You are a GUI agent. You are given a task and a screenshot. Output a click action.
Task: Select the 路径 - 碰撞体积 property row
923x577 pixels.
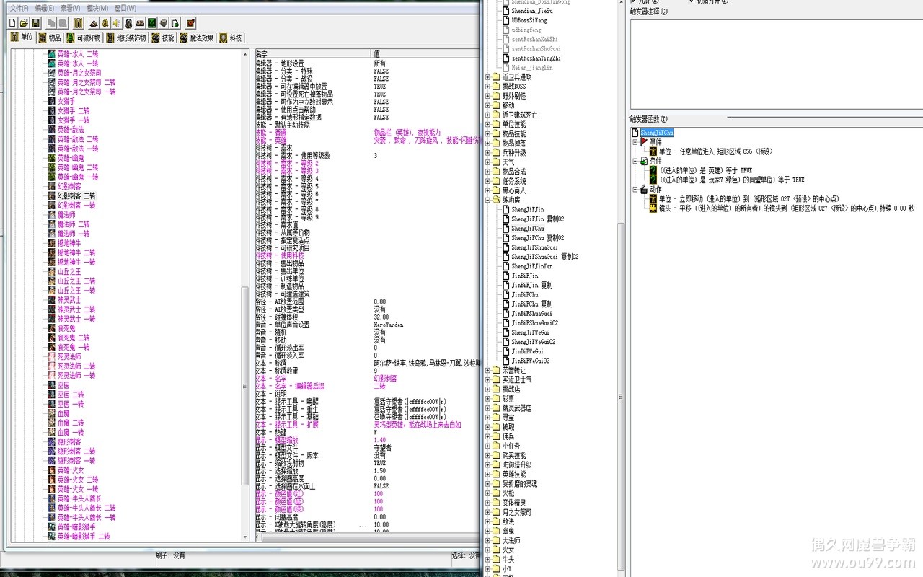[368, 317]
